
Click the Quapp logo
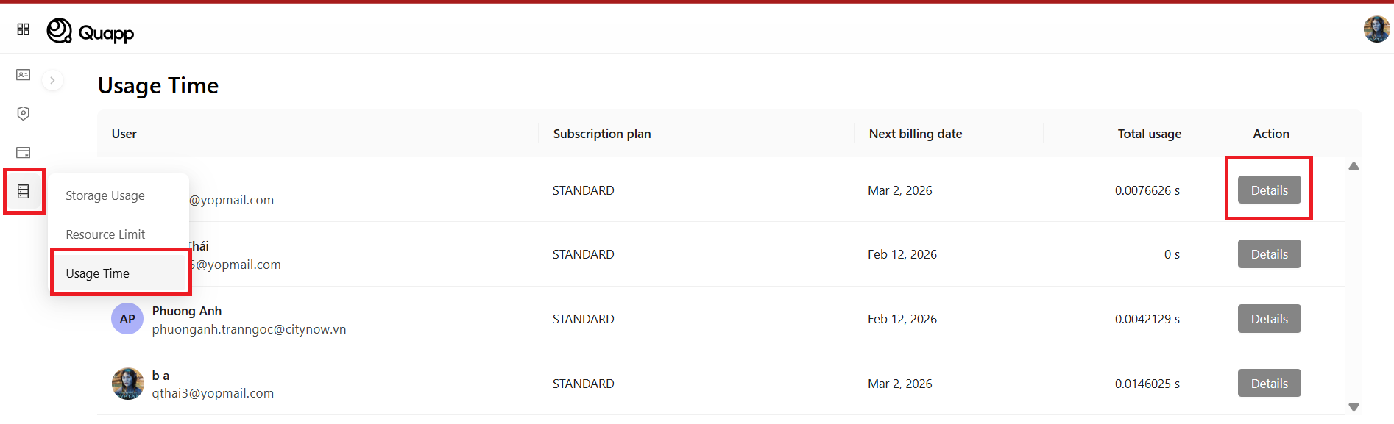click(91, 32)
